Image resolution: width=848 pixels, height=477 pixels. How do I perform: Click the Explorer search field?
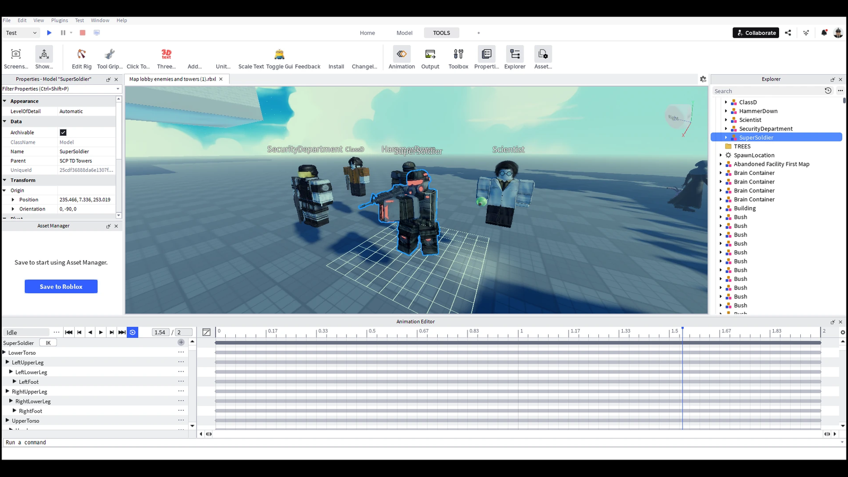(x=767, y=91)
